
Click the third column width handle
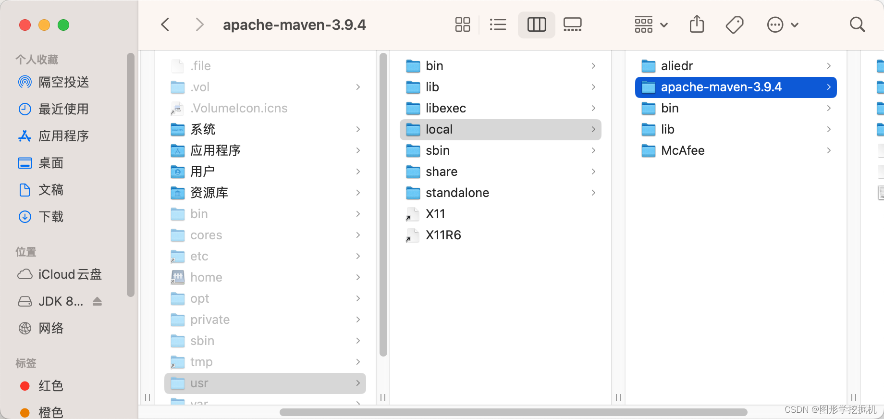tap(618, 397)
